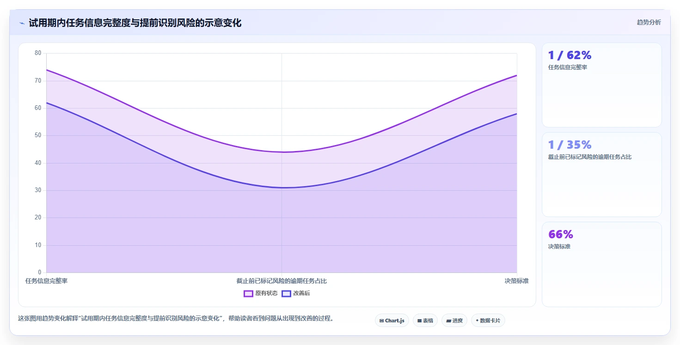The width and height of the screenshot is (680, 345).
Task: Select the Chart.js tag chip
Action: tap(392, 321)
